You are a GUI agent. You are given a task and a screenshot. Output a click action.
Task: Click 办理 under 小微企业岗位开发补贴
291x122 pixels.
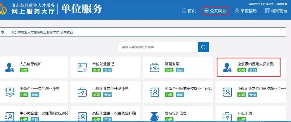pos(96,95)
